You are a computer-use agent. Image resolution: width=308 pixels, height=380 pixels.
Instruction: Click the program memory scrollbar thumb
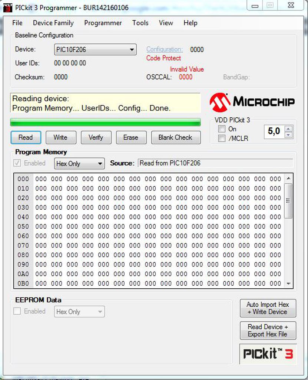coord(288,201)
